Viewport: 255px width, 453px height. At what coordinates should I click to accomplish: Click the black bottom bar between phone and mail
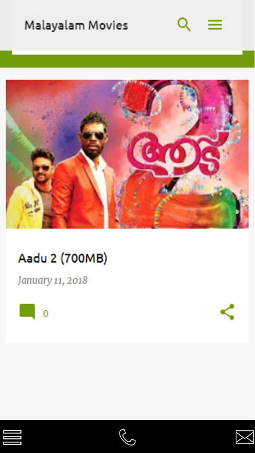186,437
